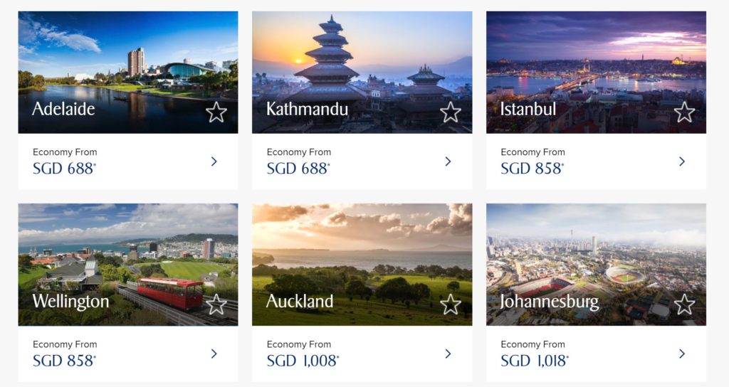Mark Auckland as favorite with star
Viewport: 729px width, 387px height.
pos(450,304)
